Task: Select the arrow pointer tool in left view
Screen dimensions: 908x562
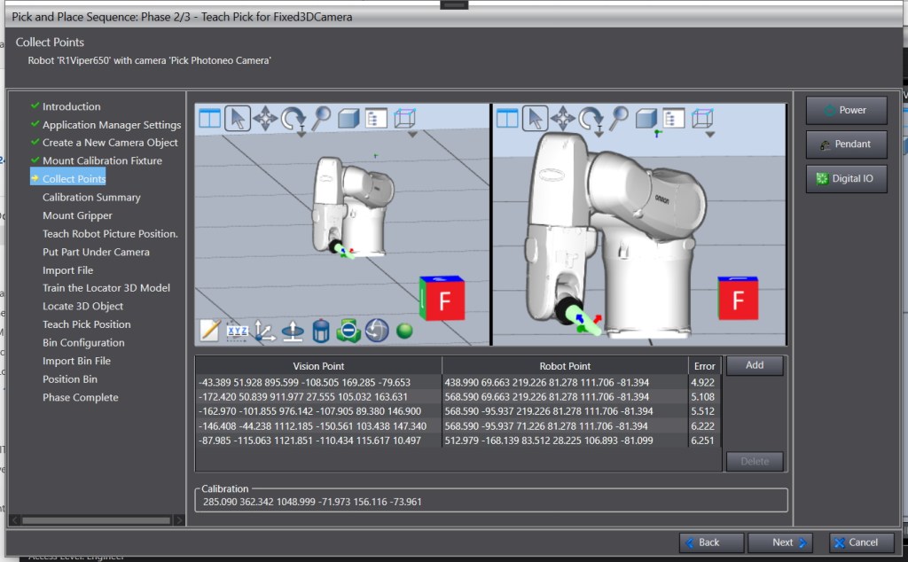Action: pyautogui.click(x=238, y=119)
